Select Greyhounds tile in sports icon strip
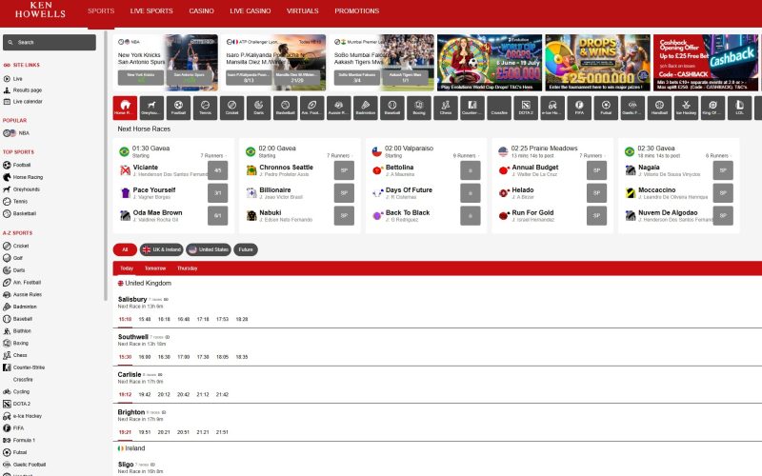The height and width of the screenshot is (476, 762). click(x=151, y=108)
